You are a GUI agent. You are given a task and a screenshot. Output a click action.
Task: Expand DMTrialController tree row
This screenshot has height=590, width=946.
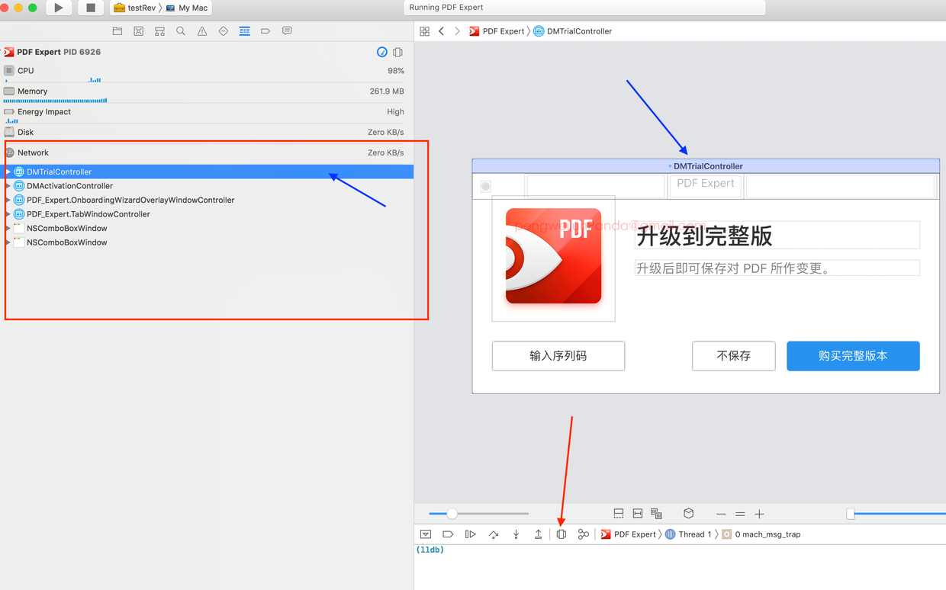coord(8,172)
